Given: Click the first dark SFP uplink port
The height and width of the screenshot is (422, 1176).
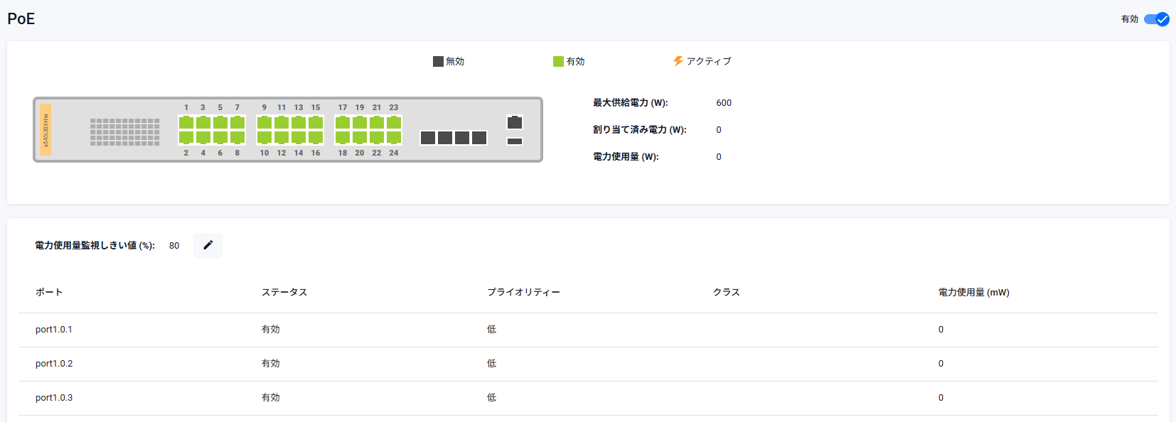Looking at the screenshot, I should coord(428,137).
